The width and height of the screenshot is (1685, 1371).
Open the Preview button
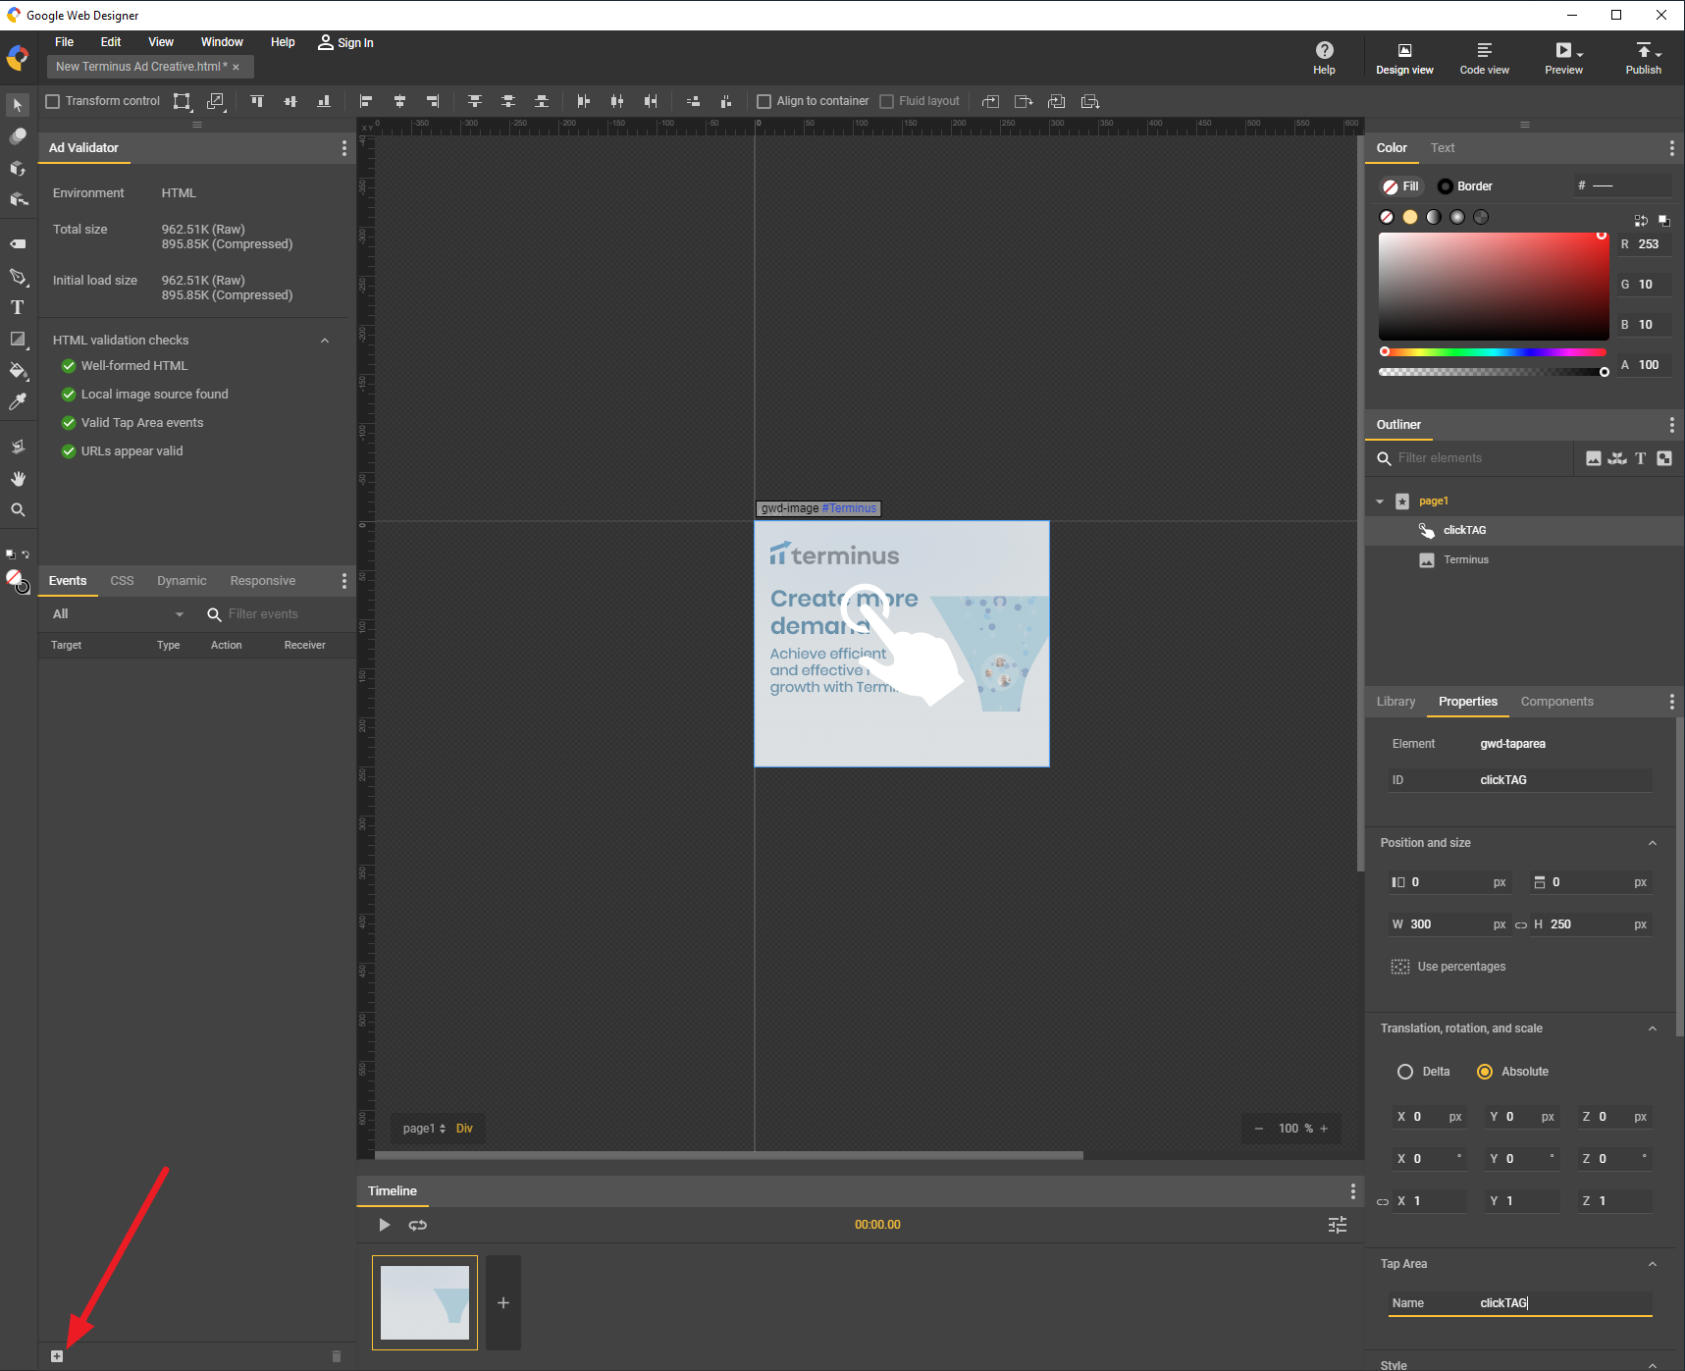(x=1563, y=58)
